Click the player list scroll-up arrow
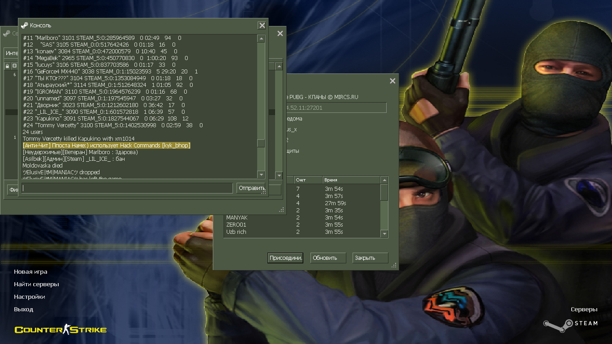The height and width of the screenshot is (344, 612). 384,180
